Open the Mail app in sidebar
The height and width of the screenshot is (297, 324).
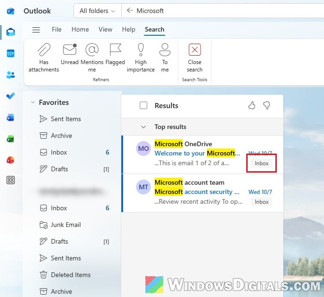coord(11,32)
